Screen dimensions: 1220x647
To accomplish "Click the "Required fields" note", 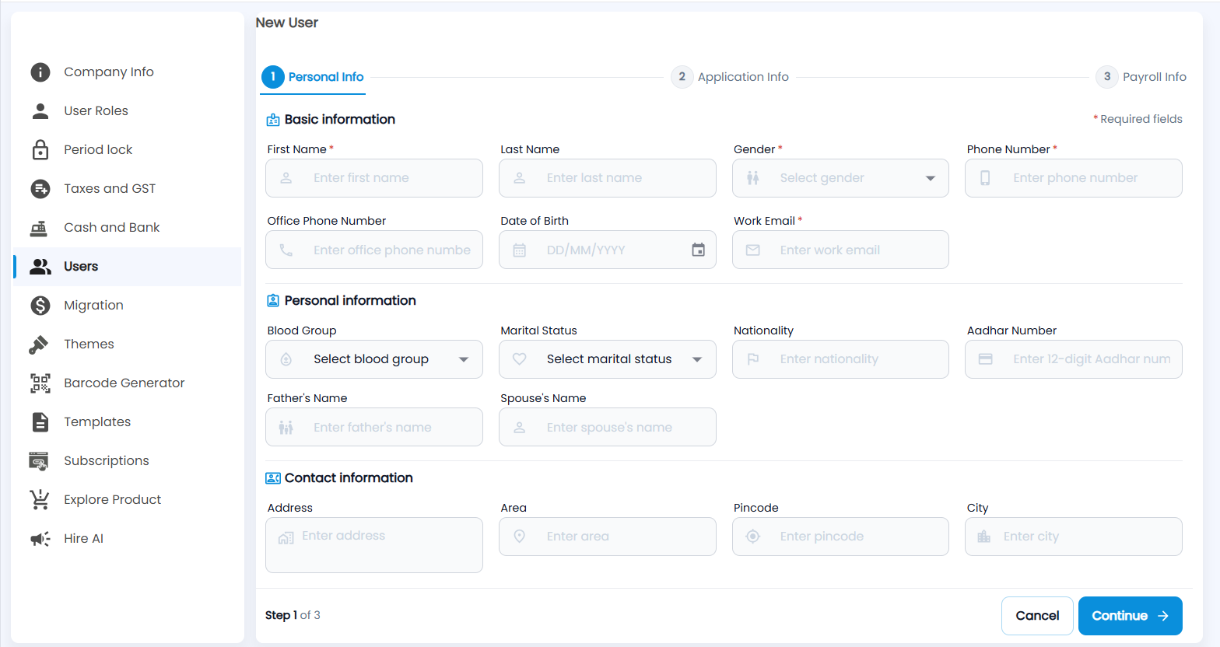I will pos(1138,119).
